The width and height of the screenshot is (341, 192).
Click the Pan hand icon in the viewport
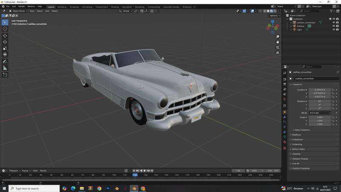point(277,42)
